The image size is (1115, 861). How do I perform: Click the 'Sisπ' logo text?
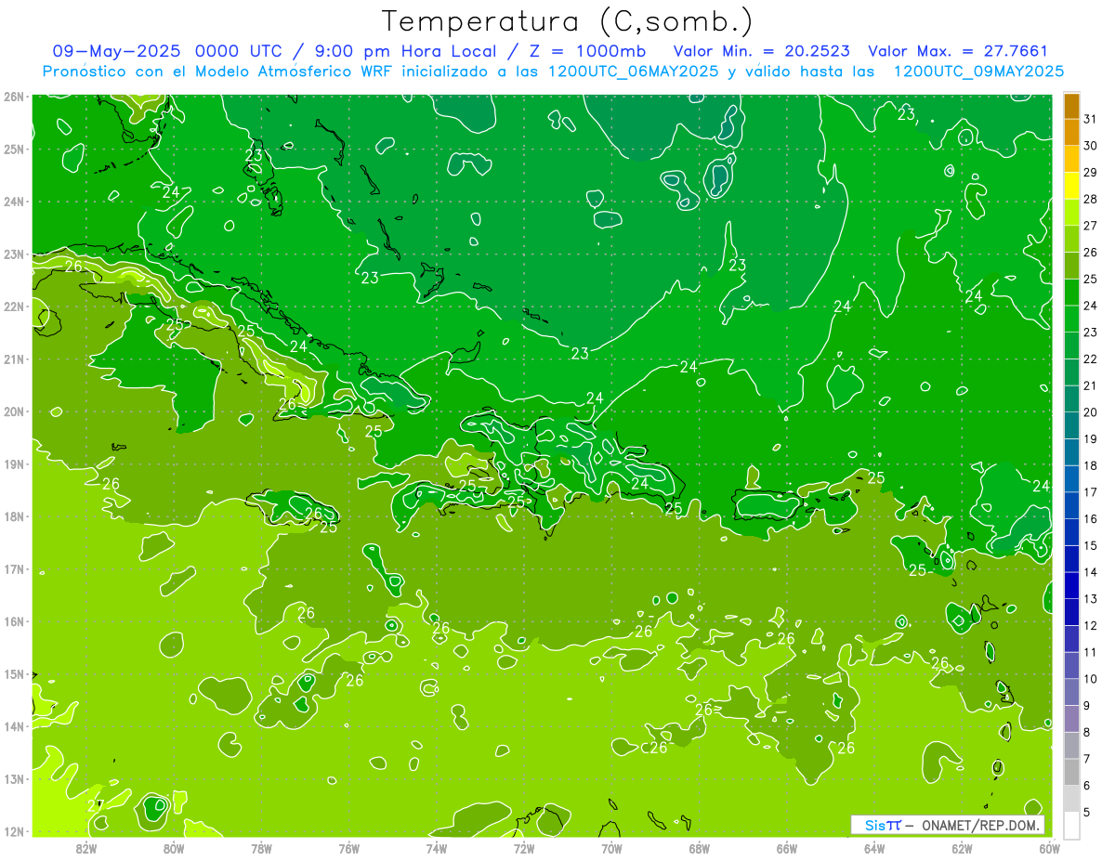coord(883,825)
